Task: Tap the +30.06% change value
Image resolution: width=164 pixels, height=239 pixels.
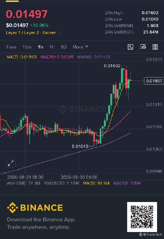Action: click(x=39, y=25)
